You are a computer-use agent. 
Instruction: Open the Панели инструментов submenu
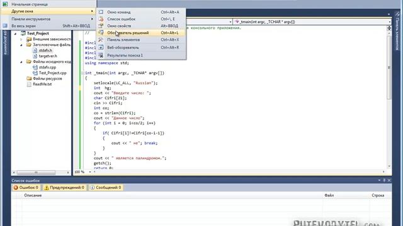click(48, 19)
